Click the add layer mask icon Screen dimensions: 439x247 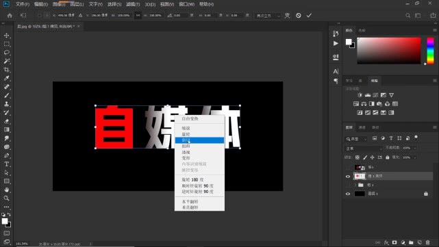point(394,242)
